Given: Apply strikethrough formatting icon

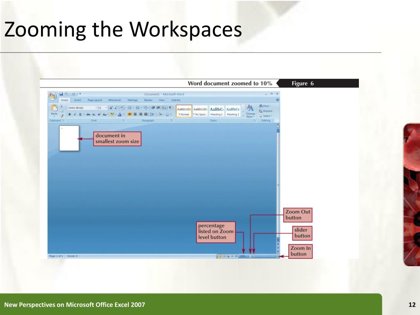Looking at the screenshot, I should (89, 114).
